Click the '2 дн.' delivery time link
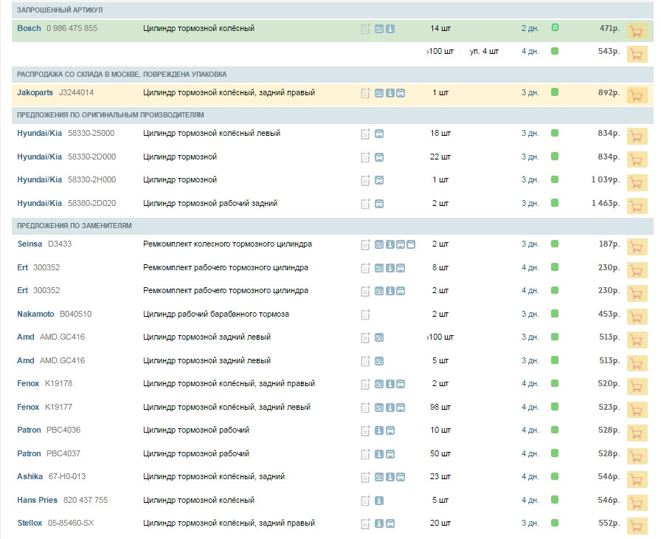661x539 pixels. [x=530, y=28]
